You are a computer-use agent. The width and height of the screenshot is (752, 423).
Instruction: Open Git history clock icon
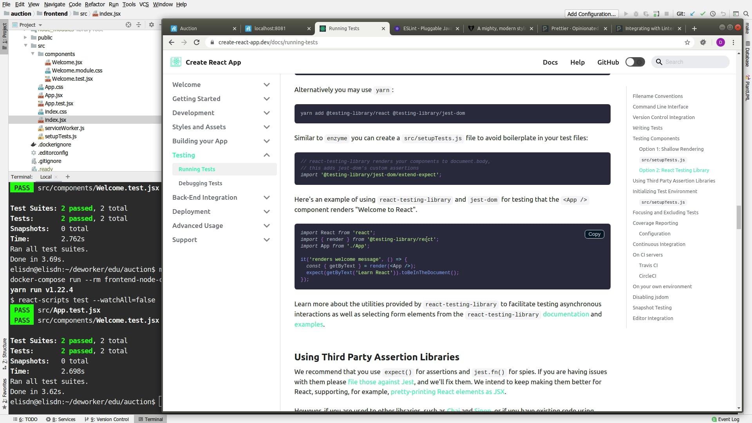713,14
